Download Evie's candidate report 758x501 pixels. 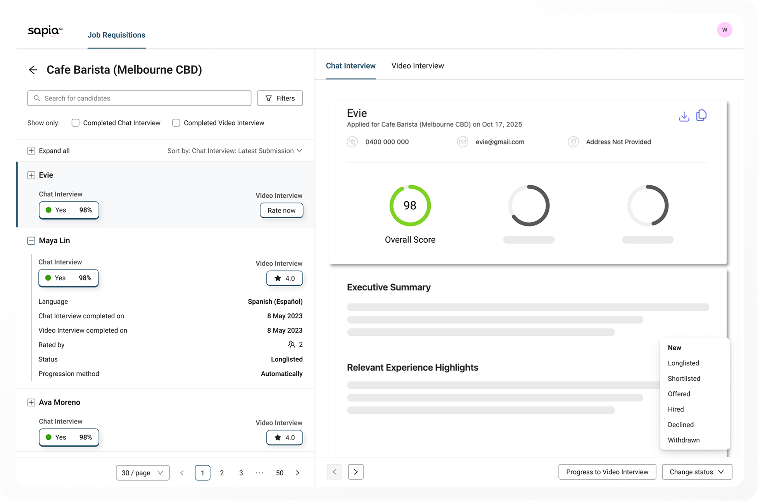(684, 116)
